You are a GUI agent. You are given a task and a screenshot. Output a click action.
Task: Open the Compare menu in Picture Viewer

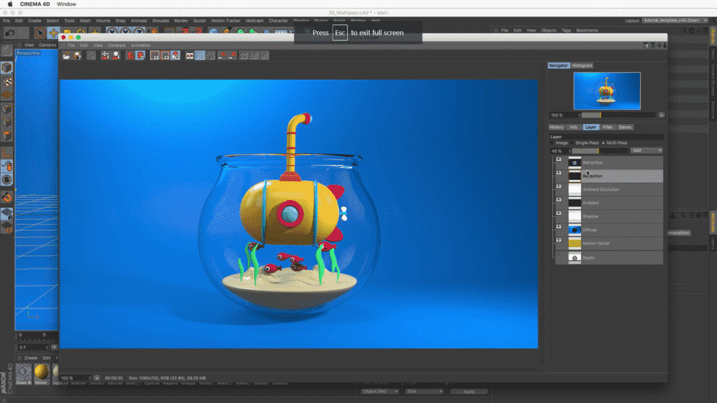click(x=117, y=45)
